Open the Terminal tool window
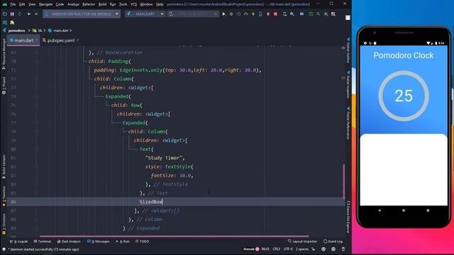Image resolution: width=454 pixels, height=255 pixels. click(43, 241)
